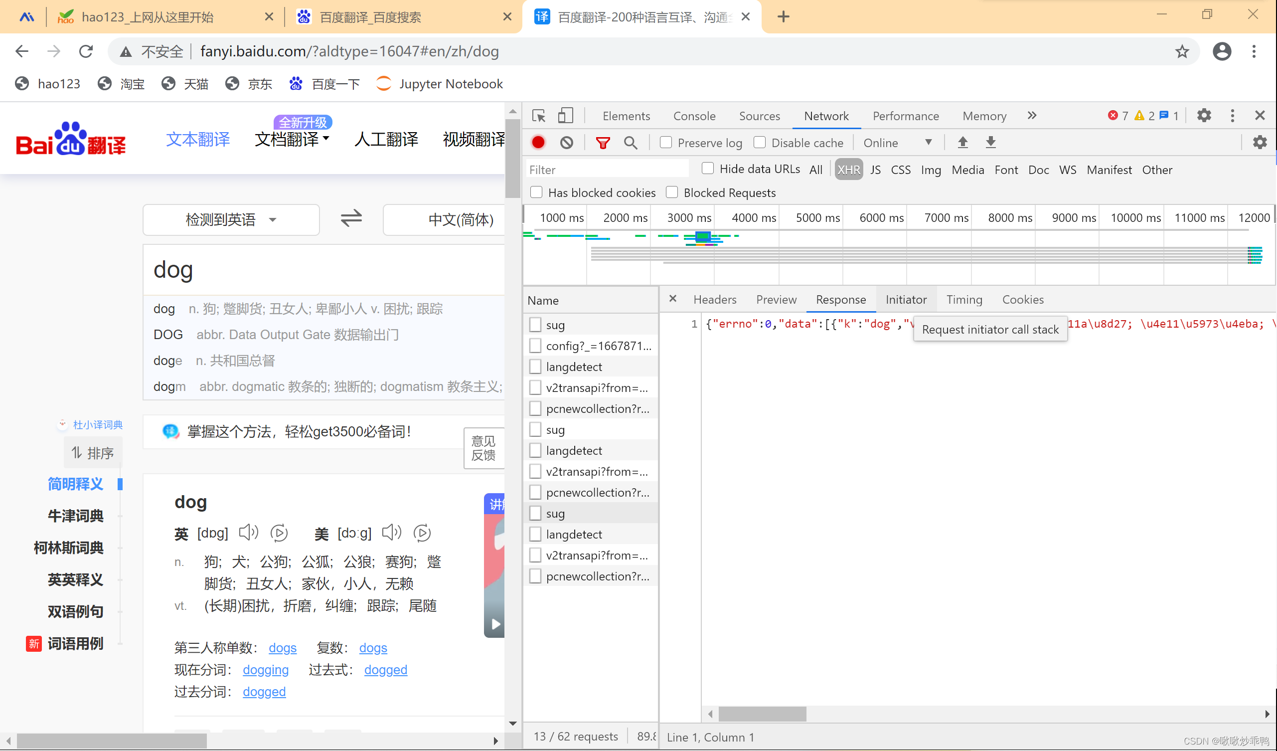The image size is (1277, 751).
Task: Expand more DevTools tabs chevron
Action: (1032, 116)
